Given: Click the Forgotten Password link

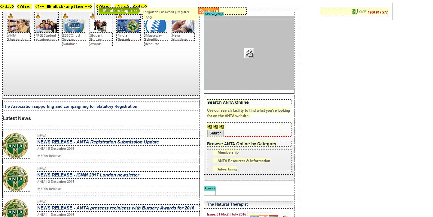Looking at the screenshot, I should (158, 12).
